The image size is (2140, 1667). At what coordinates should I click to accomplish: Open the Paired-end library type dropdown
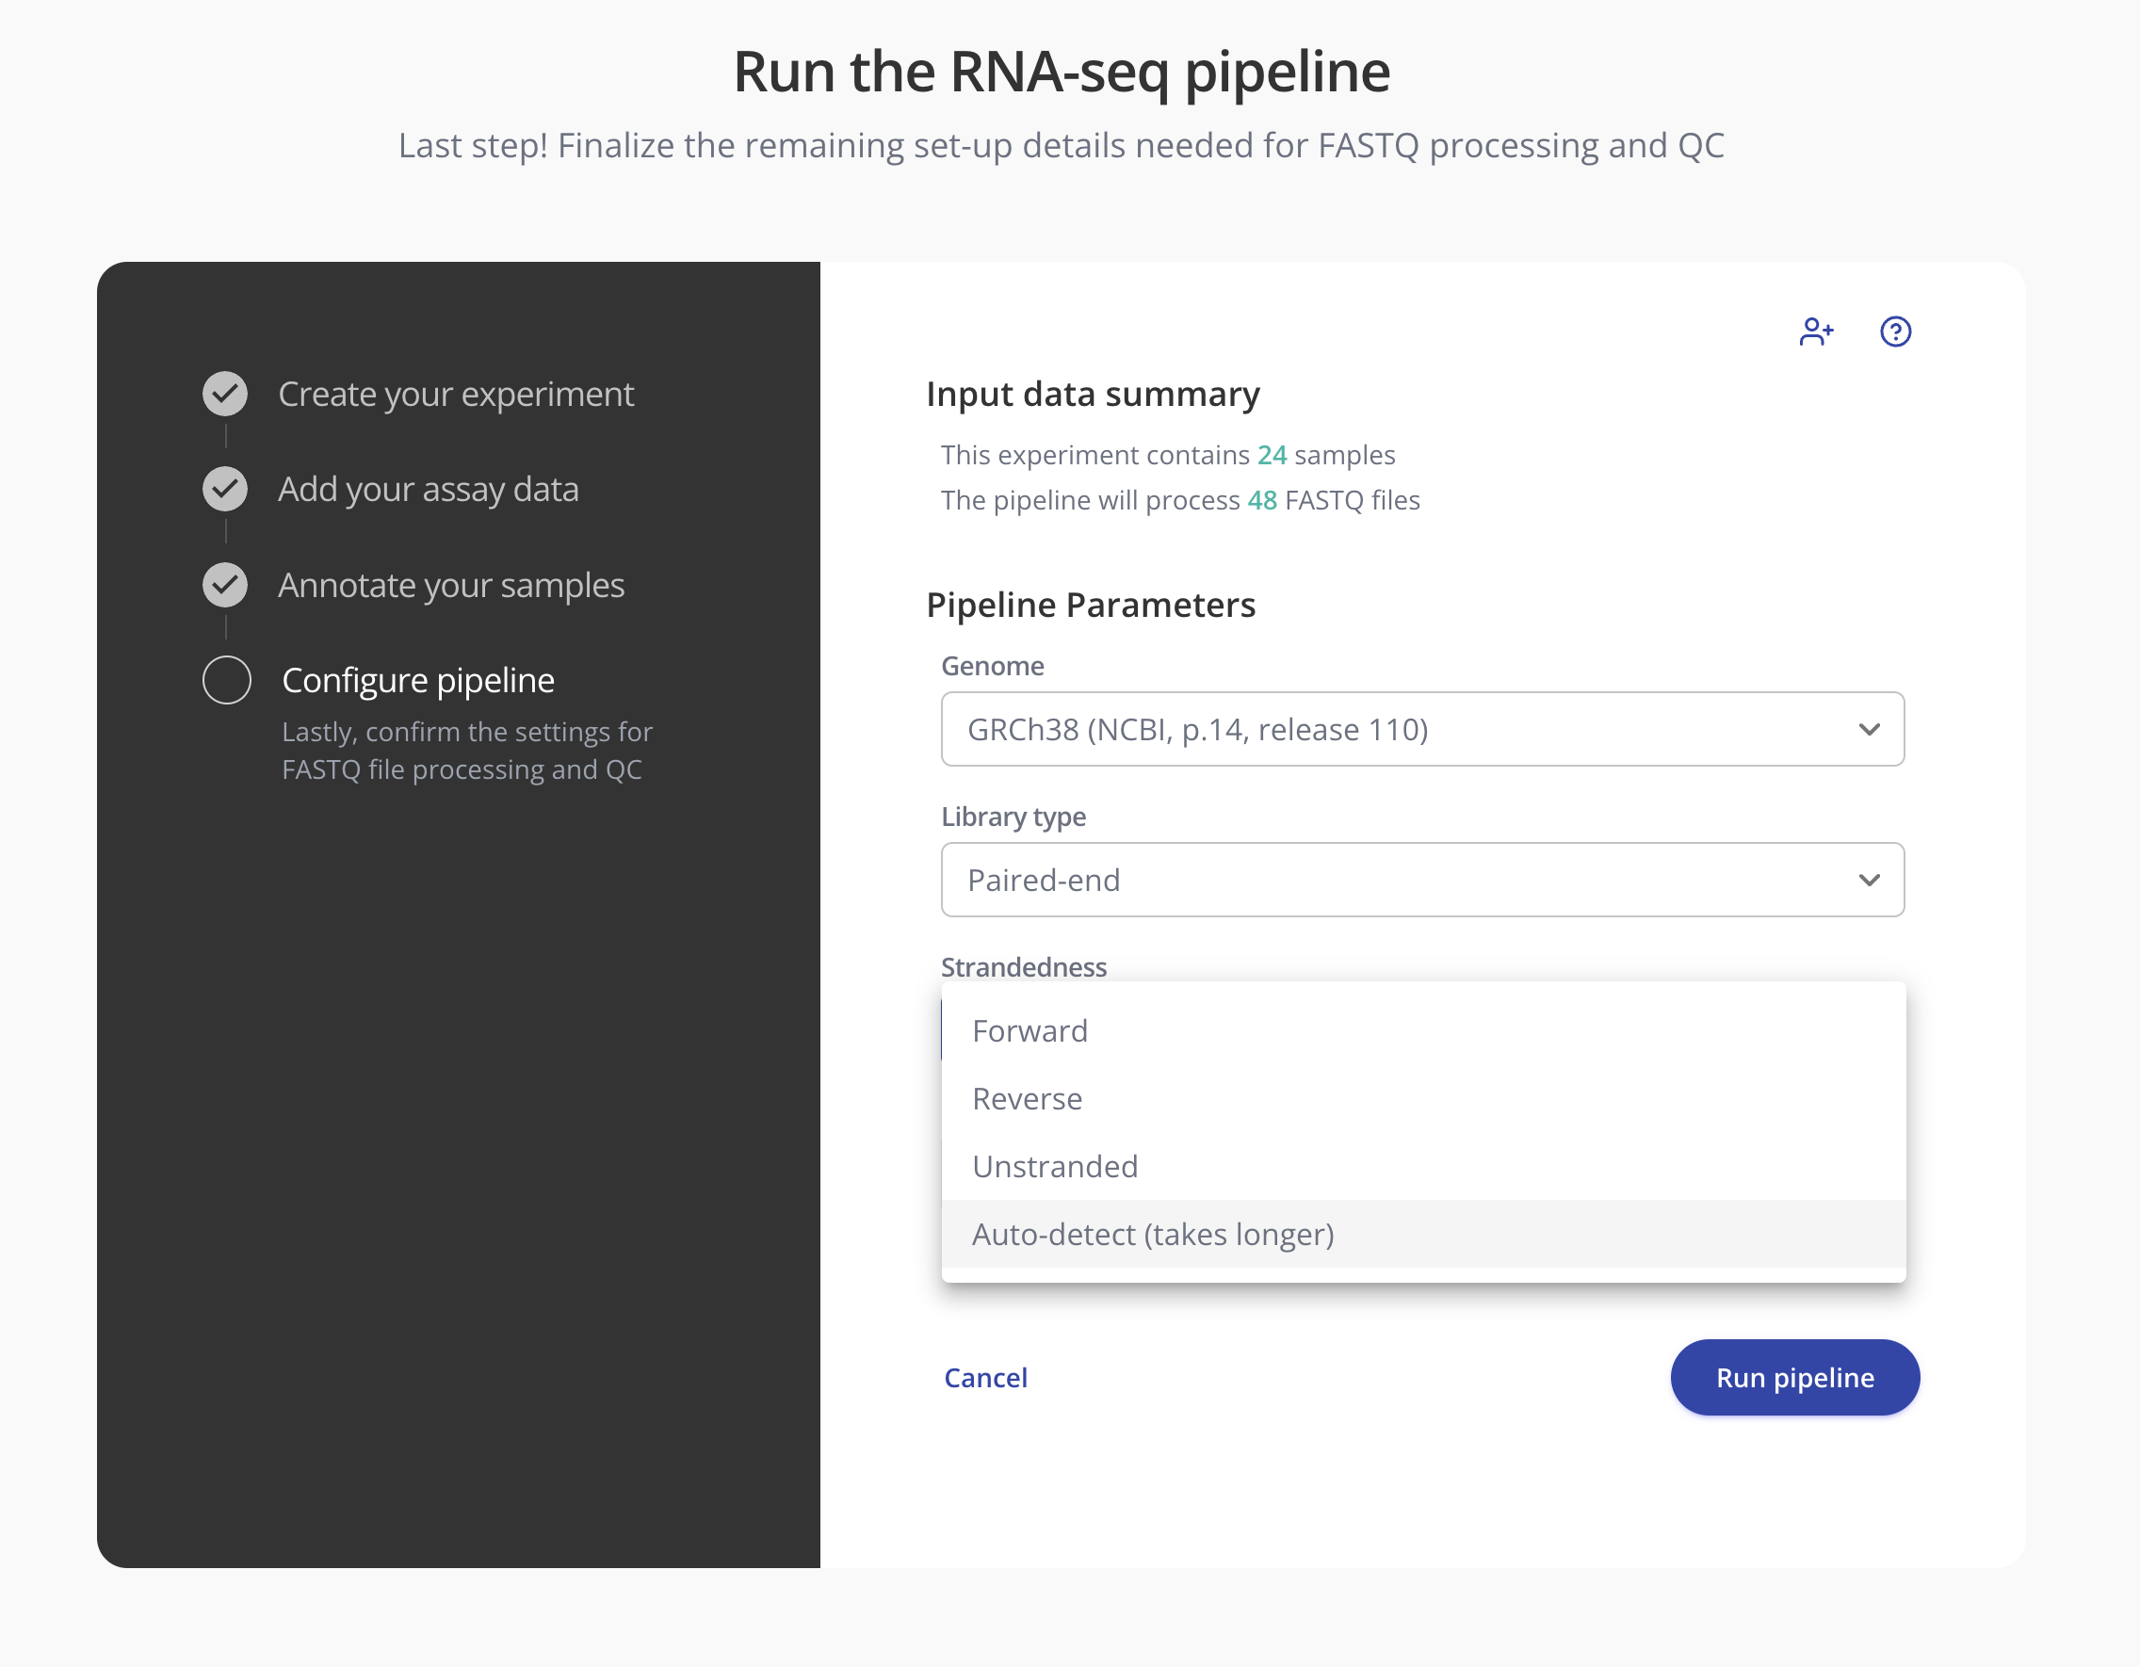coord(1371,880)
